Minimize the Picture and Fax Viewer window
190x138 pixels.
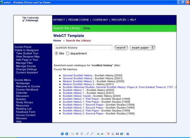coord(179,2)
